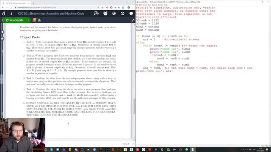The image size is (271, 152).
Task: Open the Options menu in IDLE
Action: [x=154, y=5]
